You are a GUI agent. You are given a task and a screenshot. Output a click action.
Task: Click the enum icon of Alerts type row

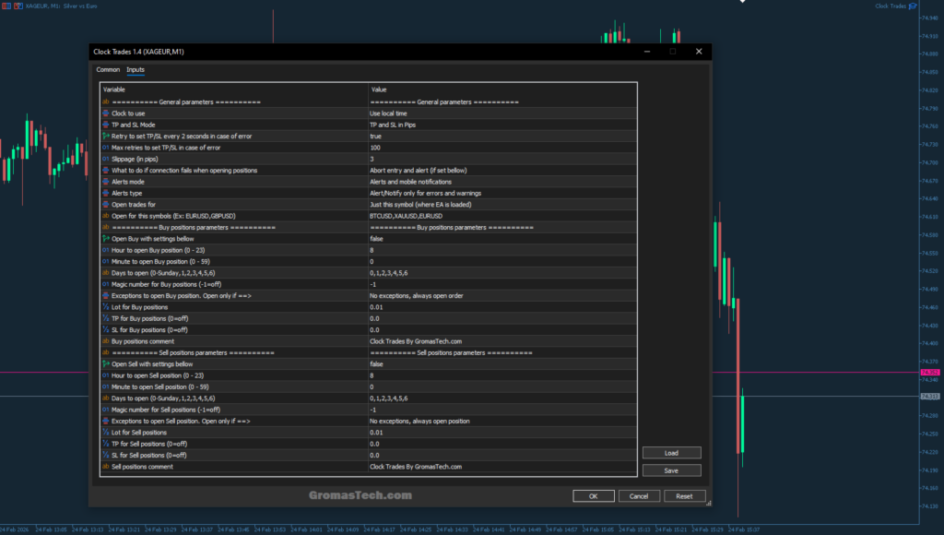coord(106,194)
